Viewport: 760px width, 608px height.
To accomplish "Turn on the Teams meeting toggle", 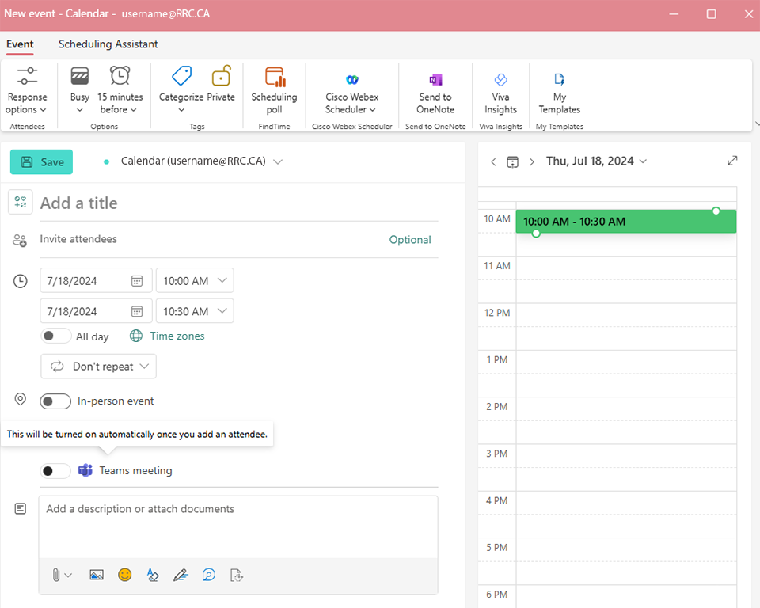I will click(56, 471).
